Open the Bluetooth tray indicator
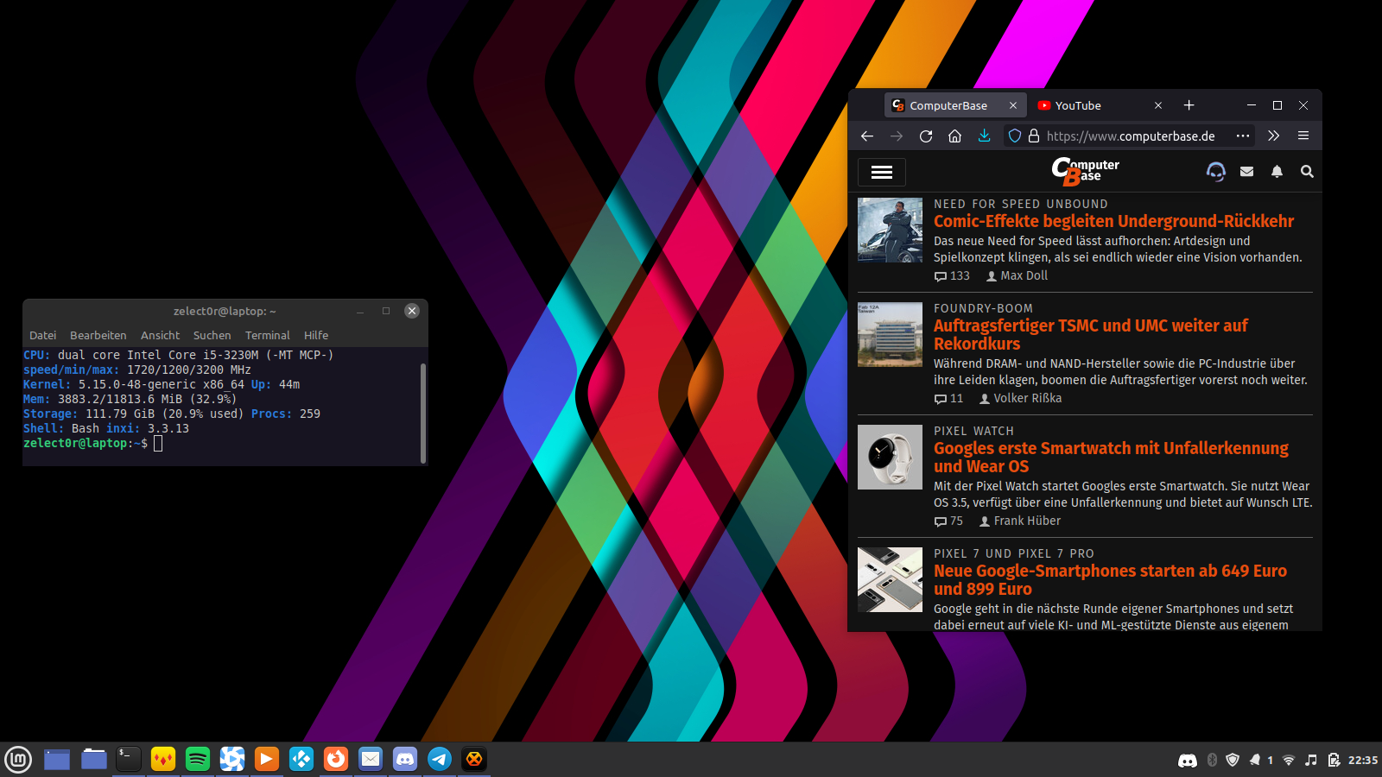The width and height of the screenshot is (1382, 777). tap(1212, 761)
